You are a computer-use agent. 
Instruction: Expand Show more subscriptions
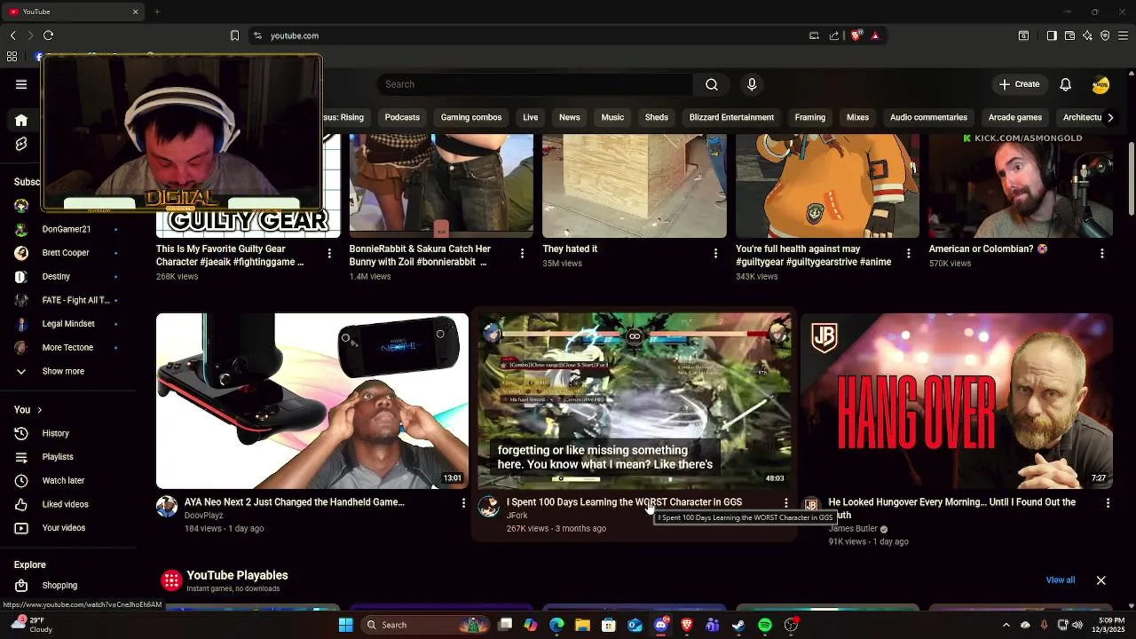(62, 371)
